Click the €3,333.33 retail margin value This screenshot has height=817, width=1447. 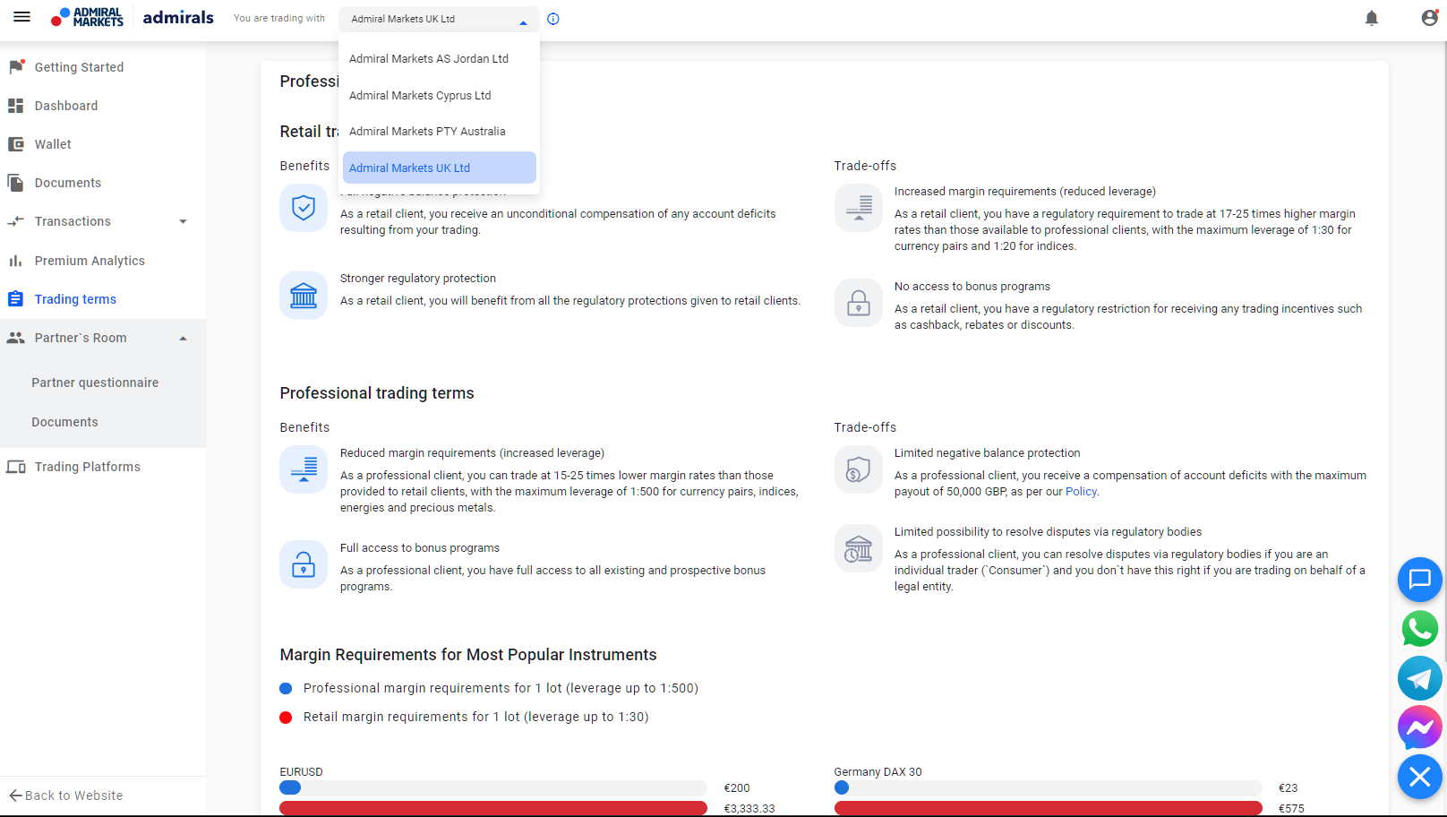tap(749, 809)
